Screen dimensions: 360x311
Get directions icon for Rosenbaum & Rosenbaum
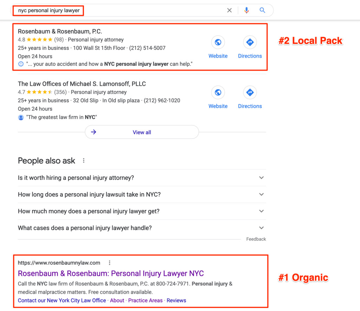click(250, 42)
